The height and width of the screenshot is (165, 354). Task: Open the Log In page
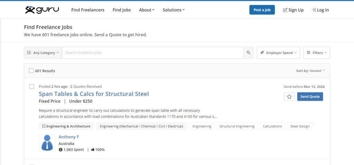click(320, 10)
